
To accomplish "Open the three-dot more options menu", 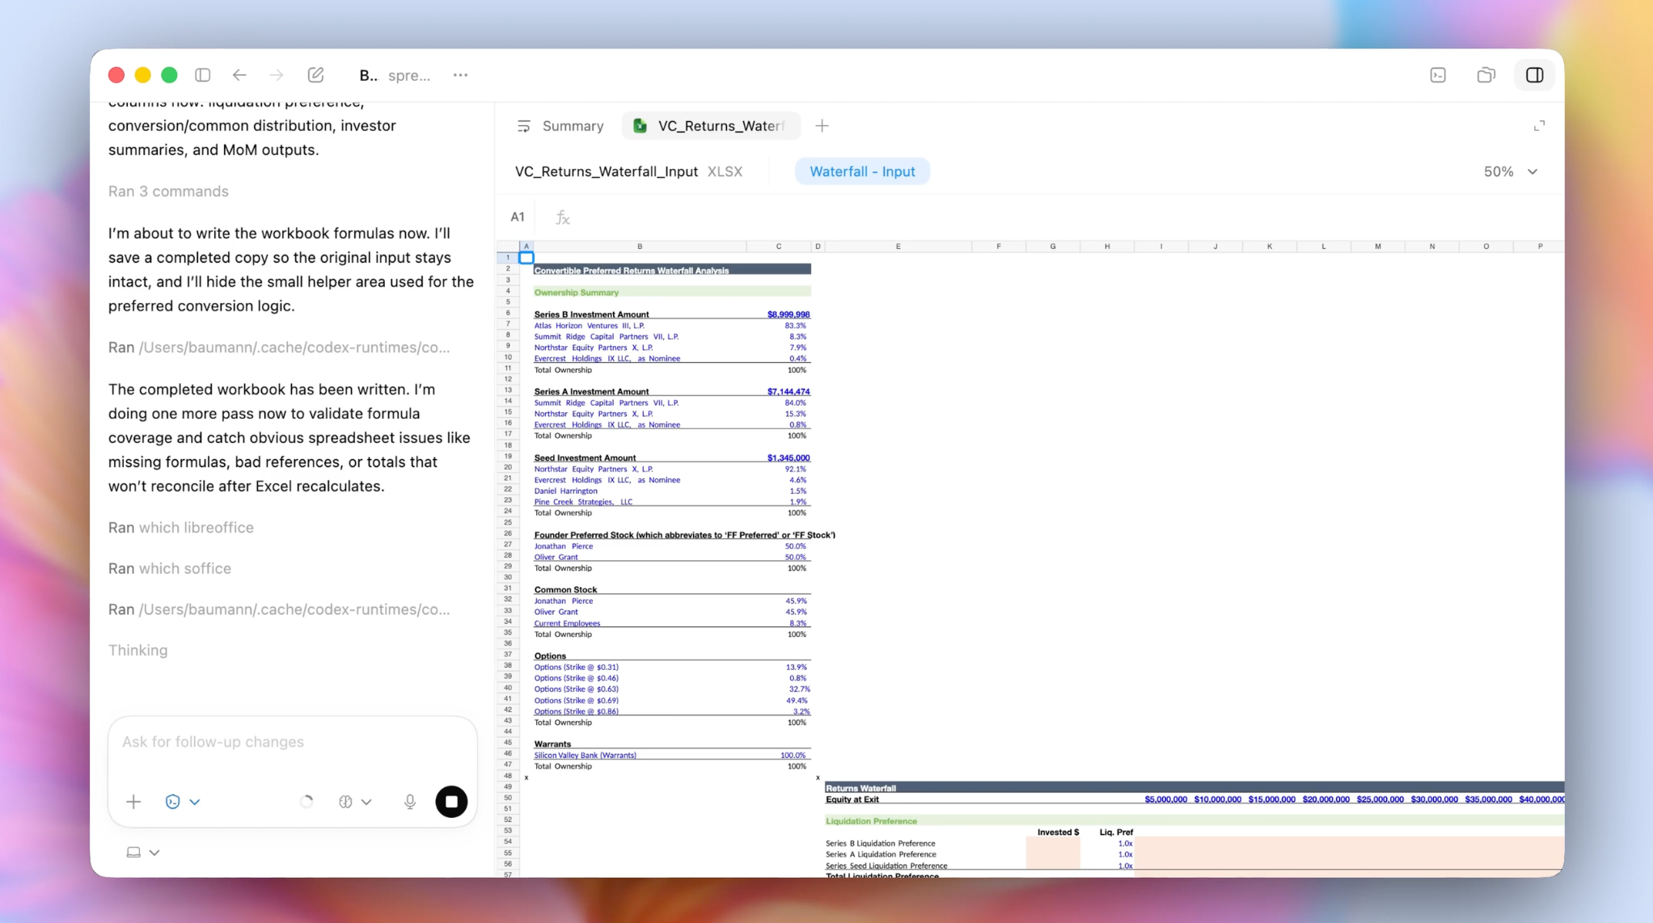I will 460,75.
